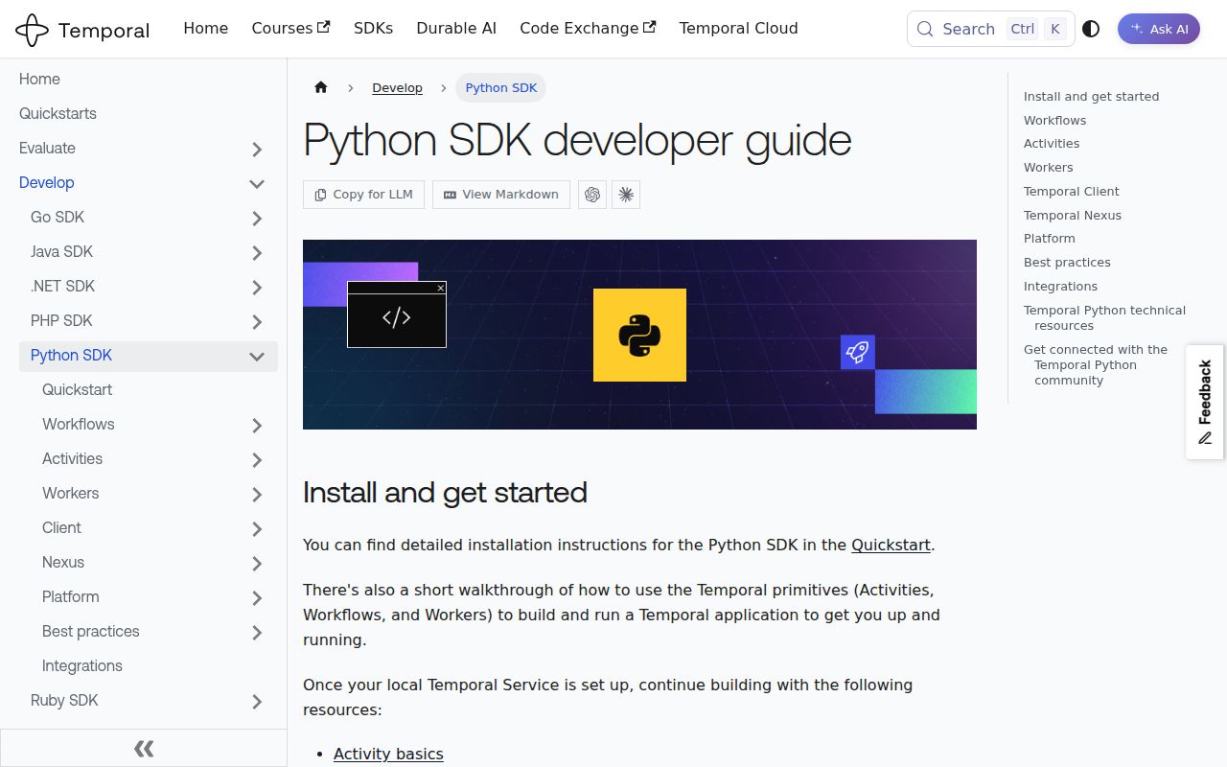Open the Ask AI assistant
Screen dimensions: 1227x767
click(1159, 29)
